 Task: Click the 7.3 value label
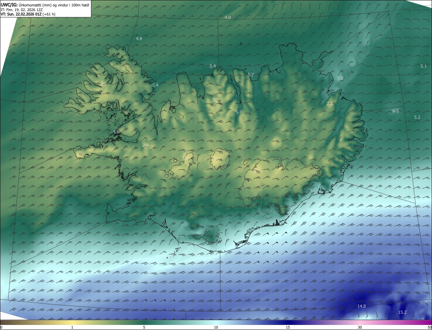point(340,79)
